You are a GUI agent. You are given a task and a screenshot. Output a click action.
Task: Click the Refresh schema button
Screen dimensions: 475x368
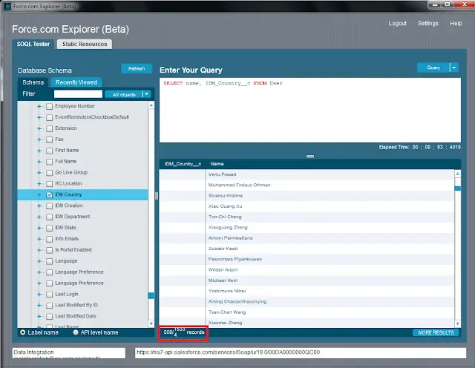tap(137, 69)
